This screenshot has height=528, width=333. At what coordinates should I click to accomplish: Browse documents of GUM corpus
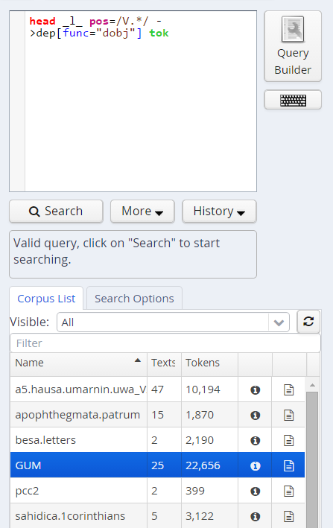pyautogui.click(x=288, y=465)
